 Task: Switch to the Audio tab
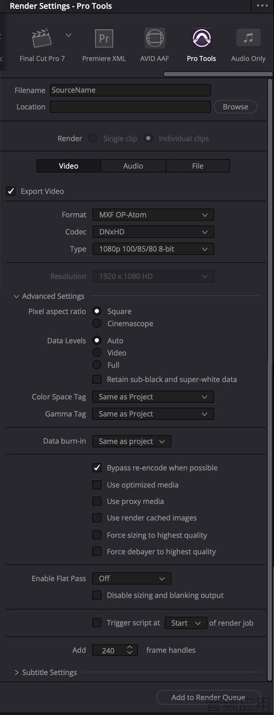coord(133,166)
